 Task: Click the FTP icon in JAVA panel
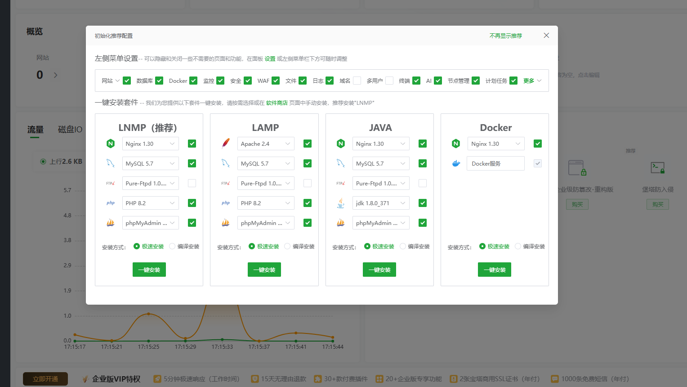(341, 183)
